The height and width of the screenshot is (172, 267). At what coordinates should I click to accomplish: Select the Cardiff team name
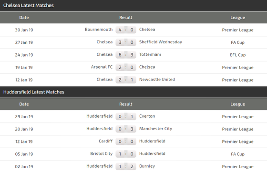point(105,141)
